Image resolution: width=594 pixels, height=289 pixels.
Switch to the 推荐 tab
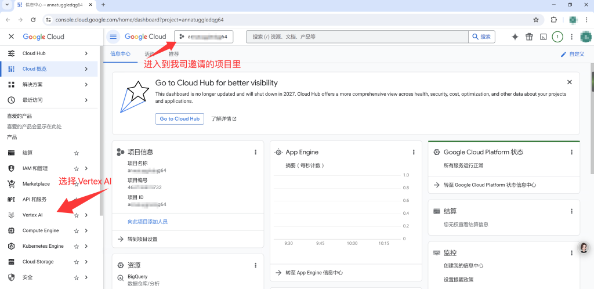[x=174, y=54]
